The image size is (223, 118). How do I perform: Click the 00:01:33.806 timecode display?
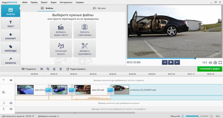pos(134,62)
